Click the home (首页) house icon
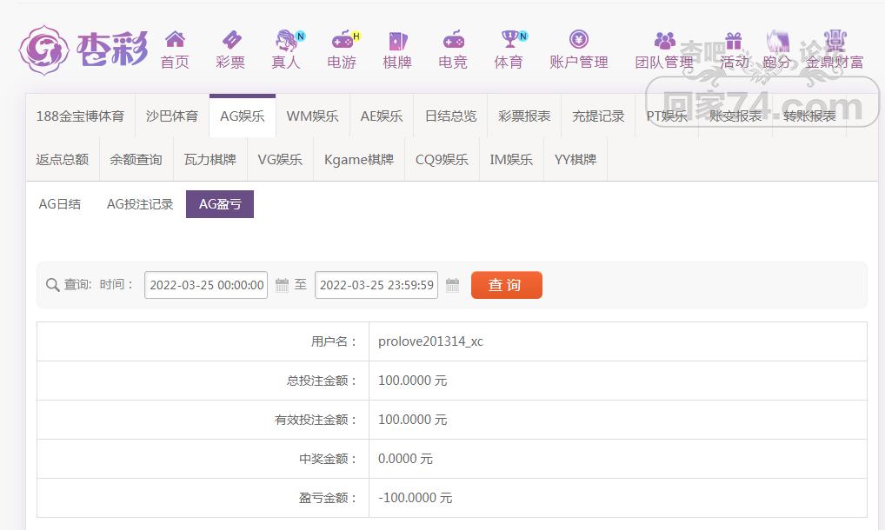The image size is (885, 530). click(x=175, y=40)
